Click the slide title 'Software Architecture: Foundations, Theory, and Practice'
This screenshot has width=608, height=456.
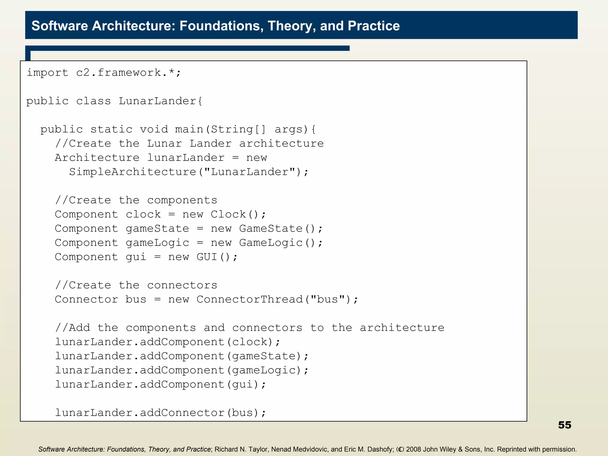[x=216, y=26]
